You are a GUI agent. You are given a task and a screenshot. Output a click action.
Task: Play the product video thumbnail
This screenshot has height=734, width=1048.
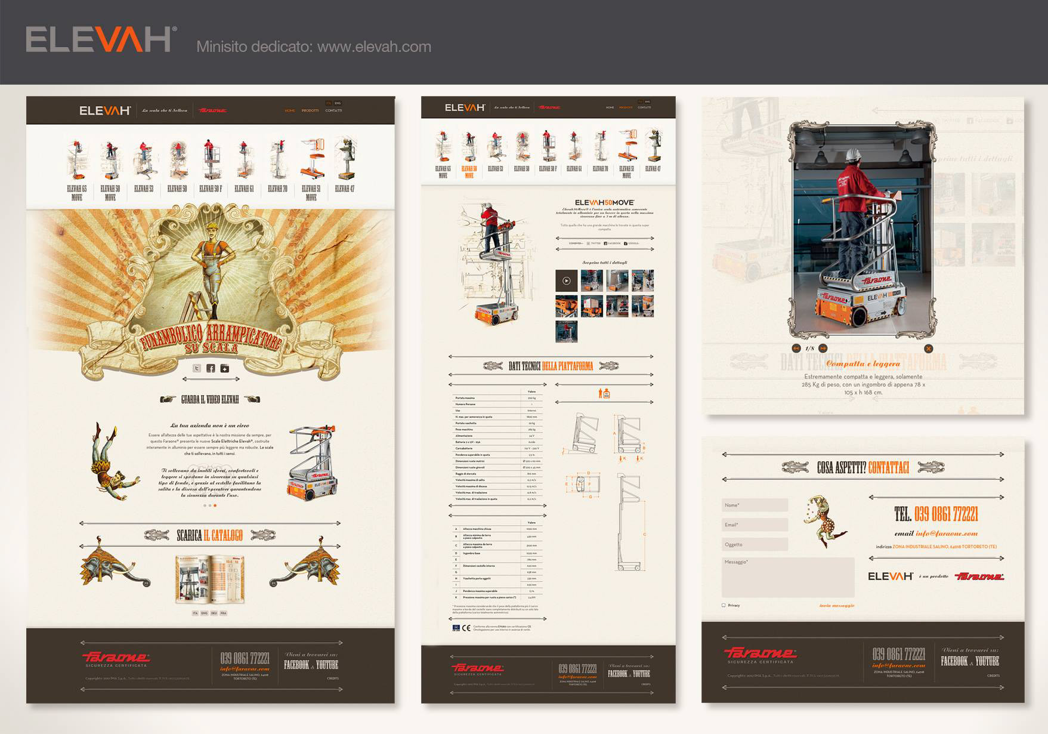coord(566,280)
